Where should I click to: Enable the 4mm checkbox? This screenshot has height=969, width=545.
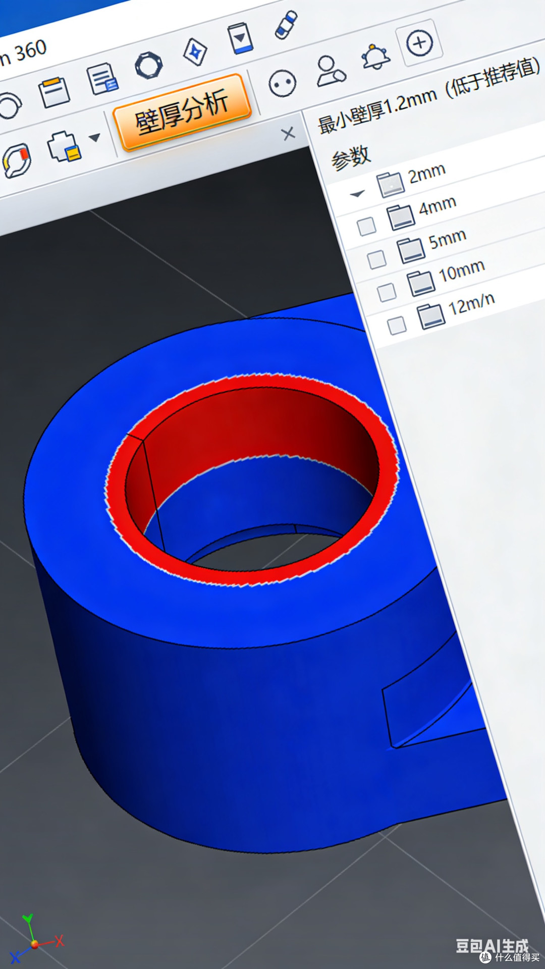[x=366, y=226]
